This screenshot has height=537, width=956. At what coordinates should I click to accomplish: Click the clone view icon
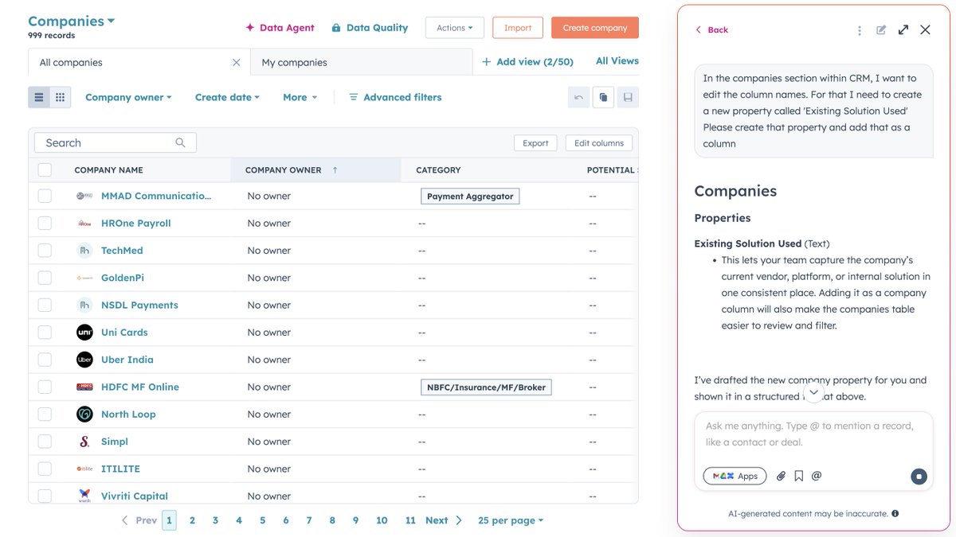click(603, 97)
